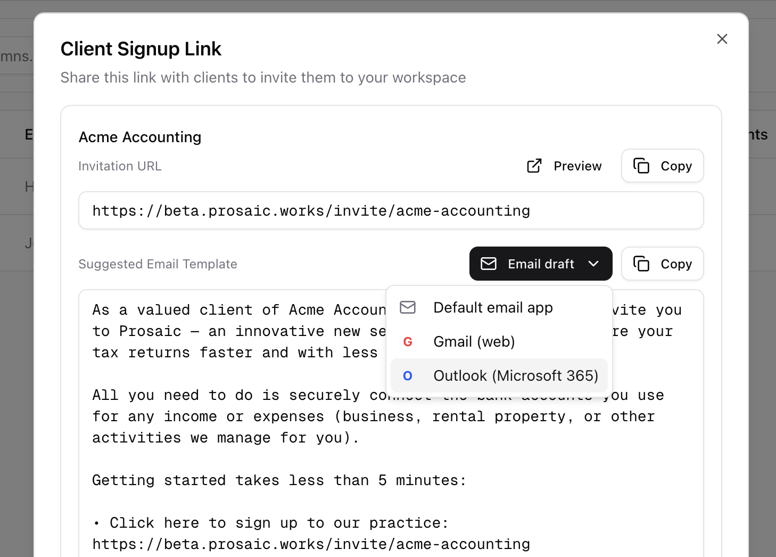Click the red Gmail G icon

point(408,342)
